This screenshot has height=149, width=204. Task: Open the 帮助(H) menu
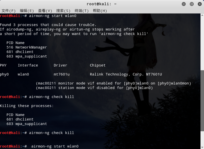(100, 11)
